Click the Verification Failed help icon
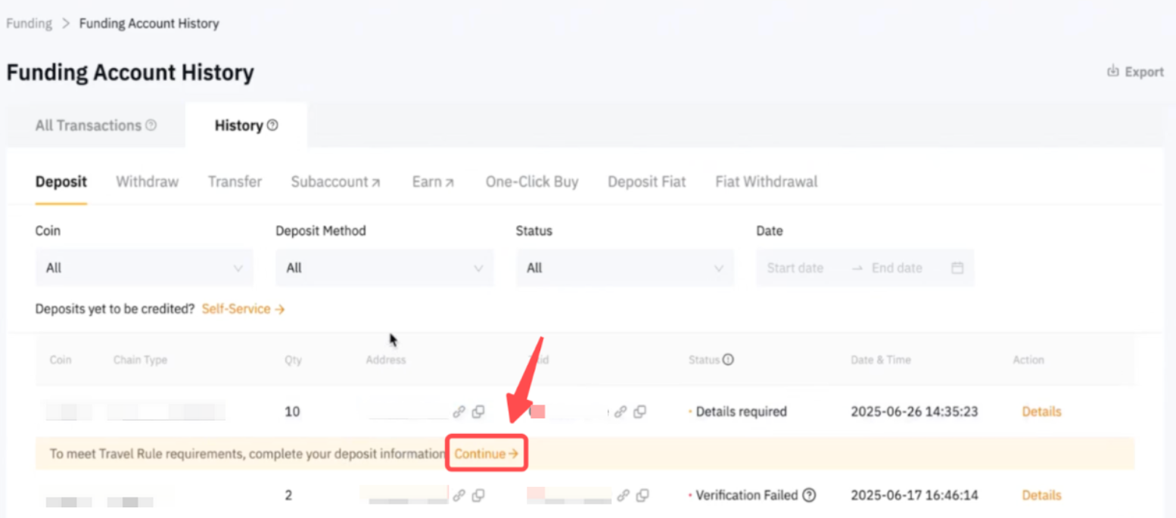The image size is (1176, 518). pyautogui.click(x=809, y=495)
